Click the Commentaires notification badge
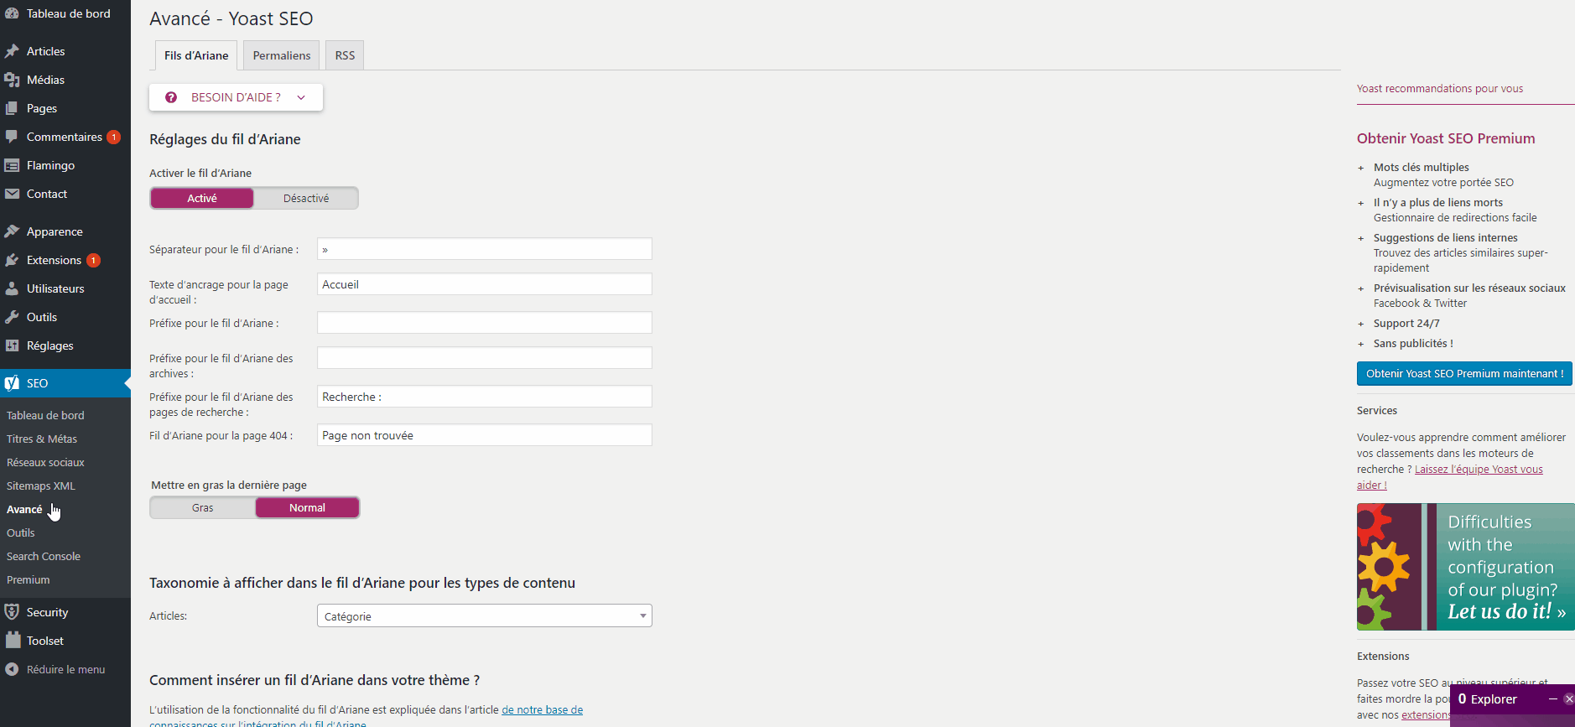This screenshot has height=727, width=1575. [114, 137]
